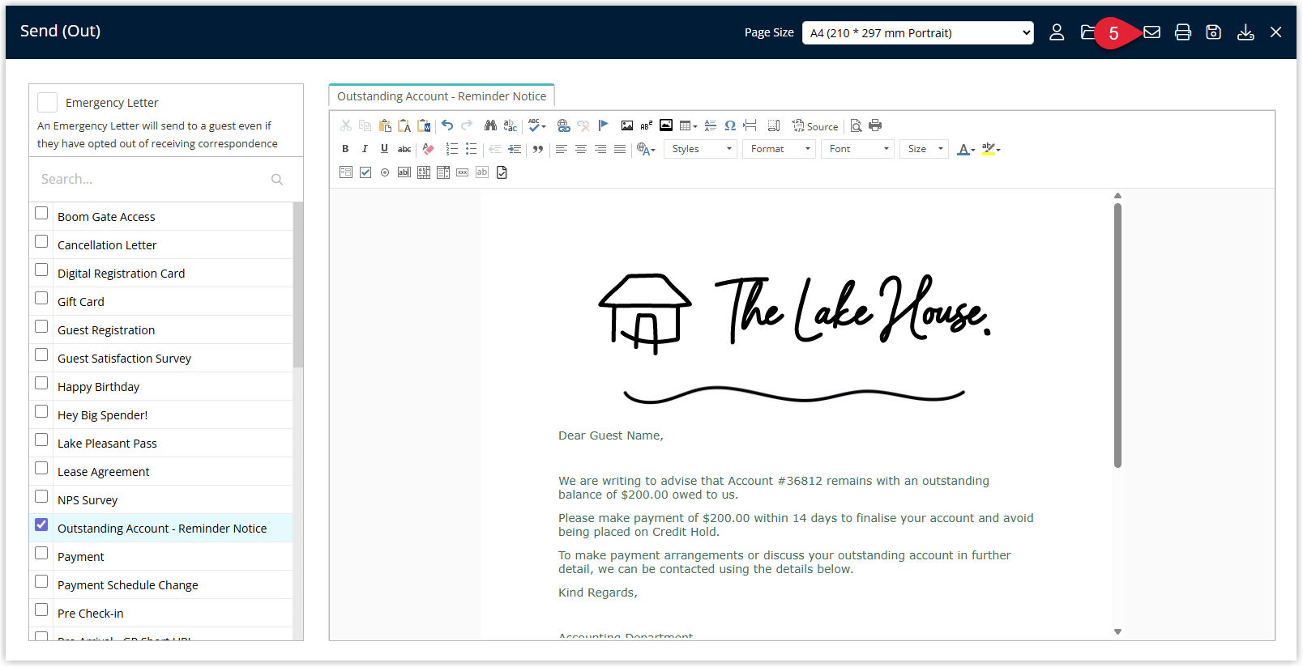Viewport: 1303px width, 667px height.
Task: Click the email send envelope icon
Action: pyautogui.click(x=1151, y=32)
